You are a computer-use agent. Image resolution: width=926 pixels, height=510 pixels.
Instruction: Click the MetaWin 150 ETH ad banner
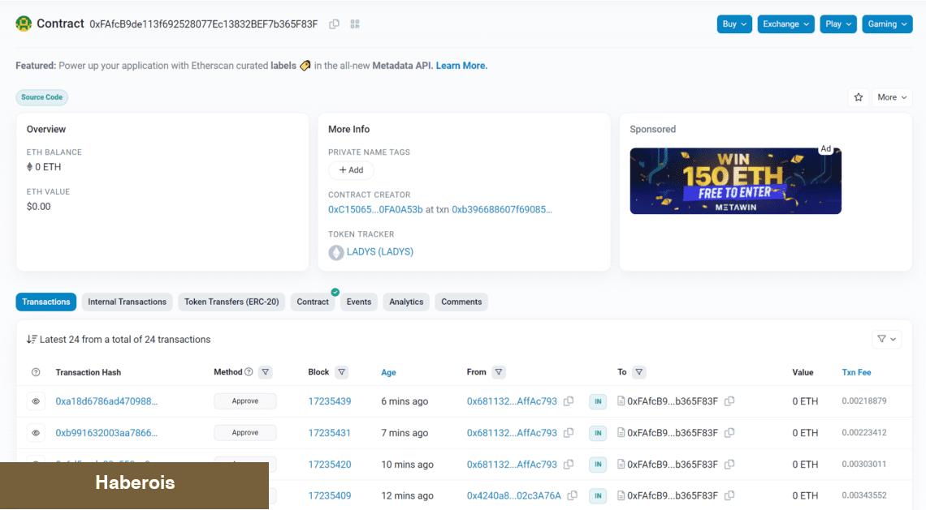(735, 181)
